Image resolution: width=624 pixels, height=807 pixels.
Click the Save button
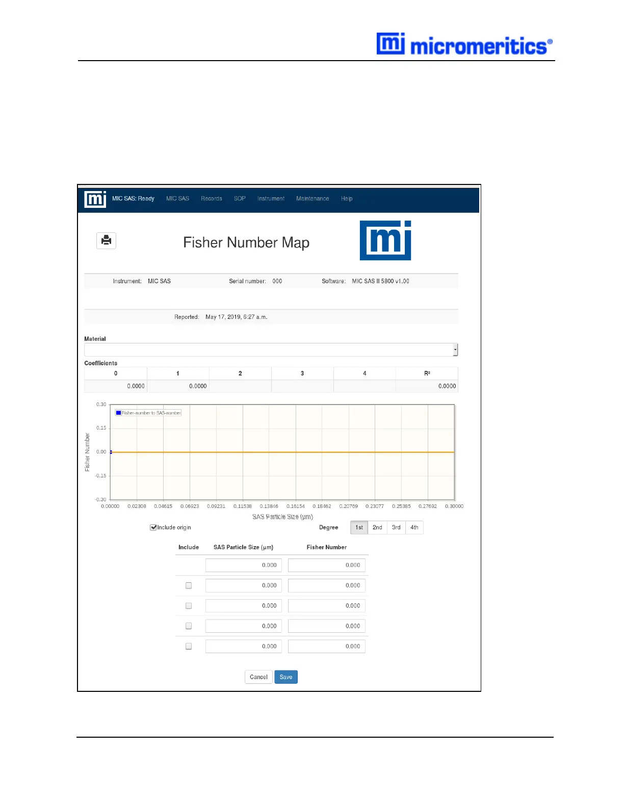pyautogui.click(x=286, y=677)
